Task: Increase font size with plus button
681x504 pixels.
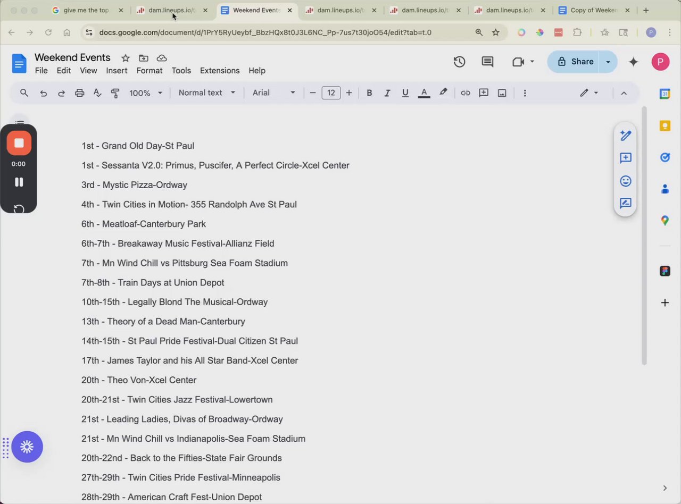Action: pyautogui.click(x=349, y=93)
